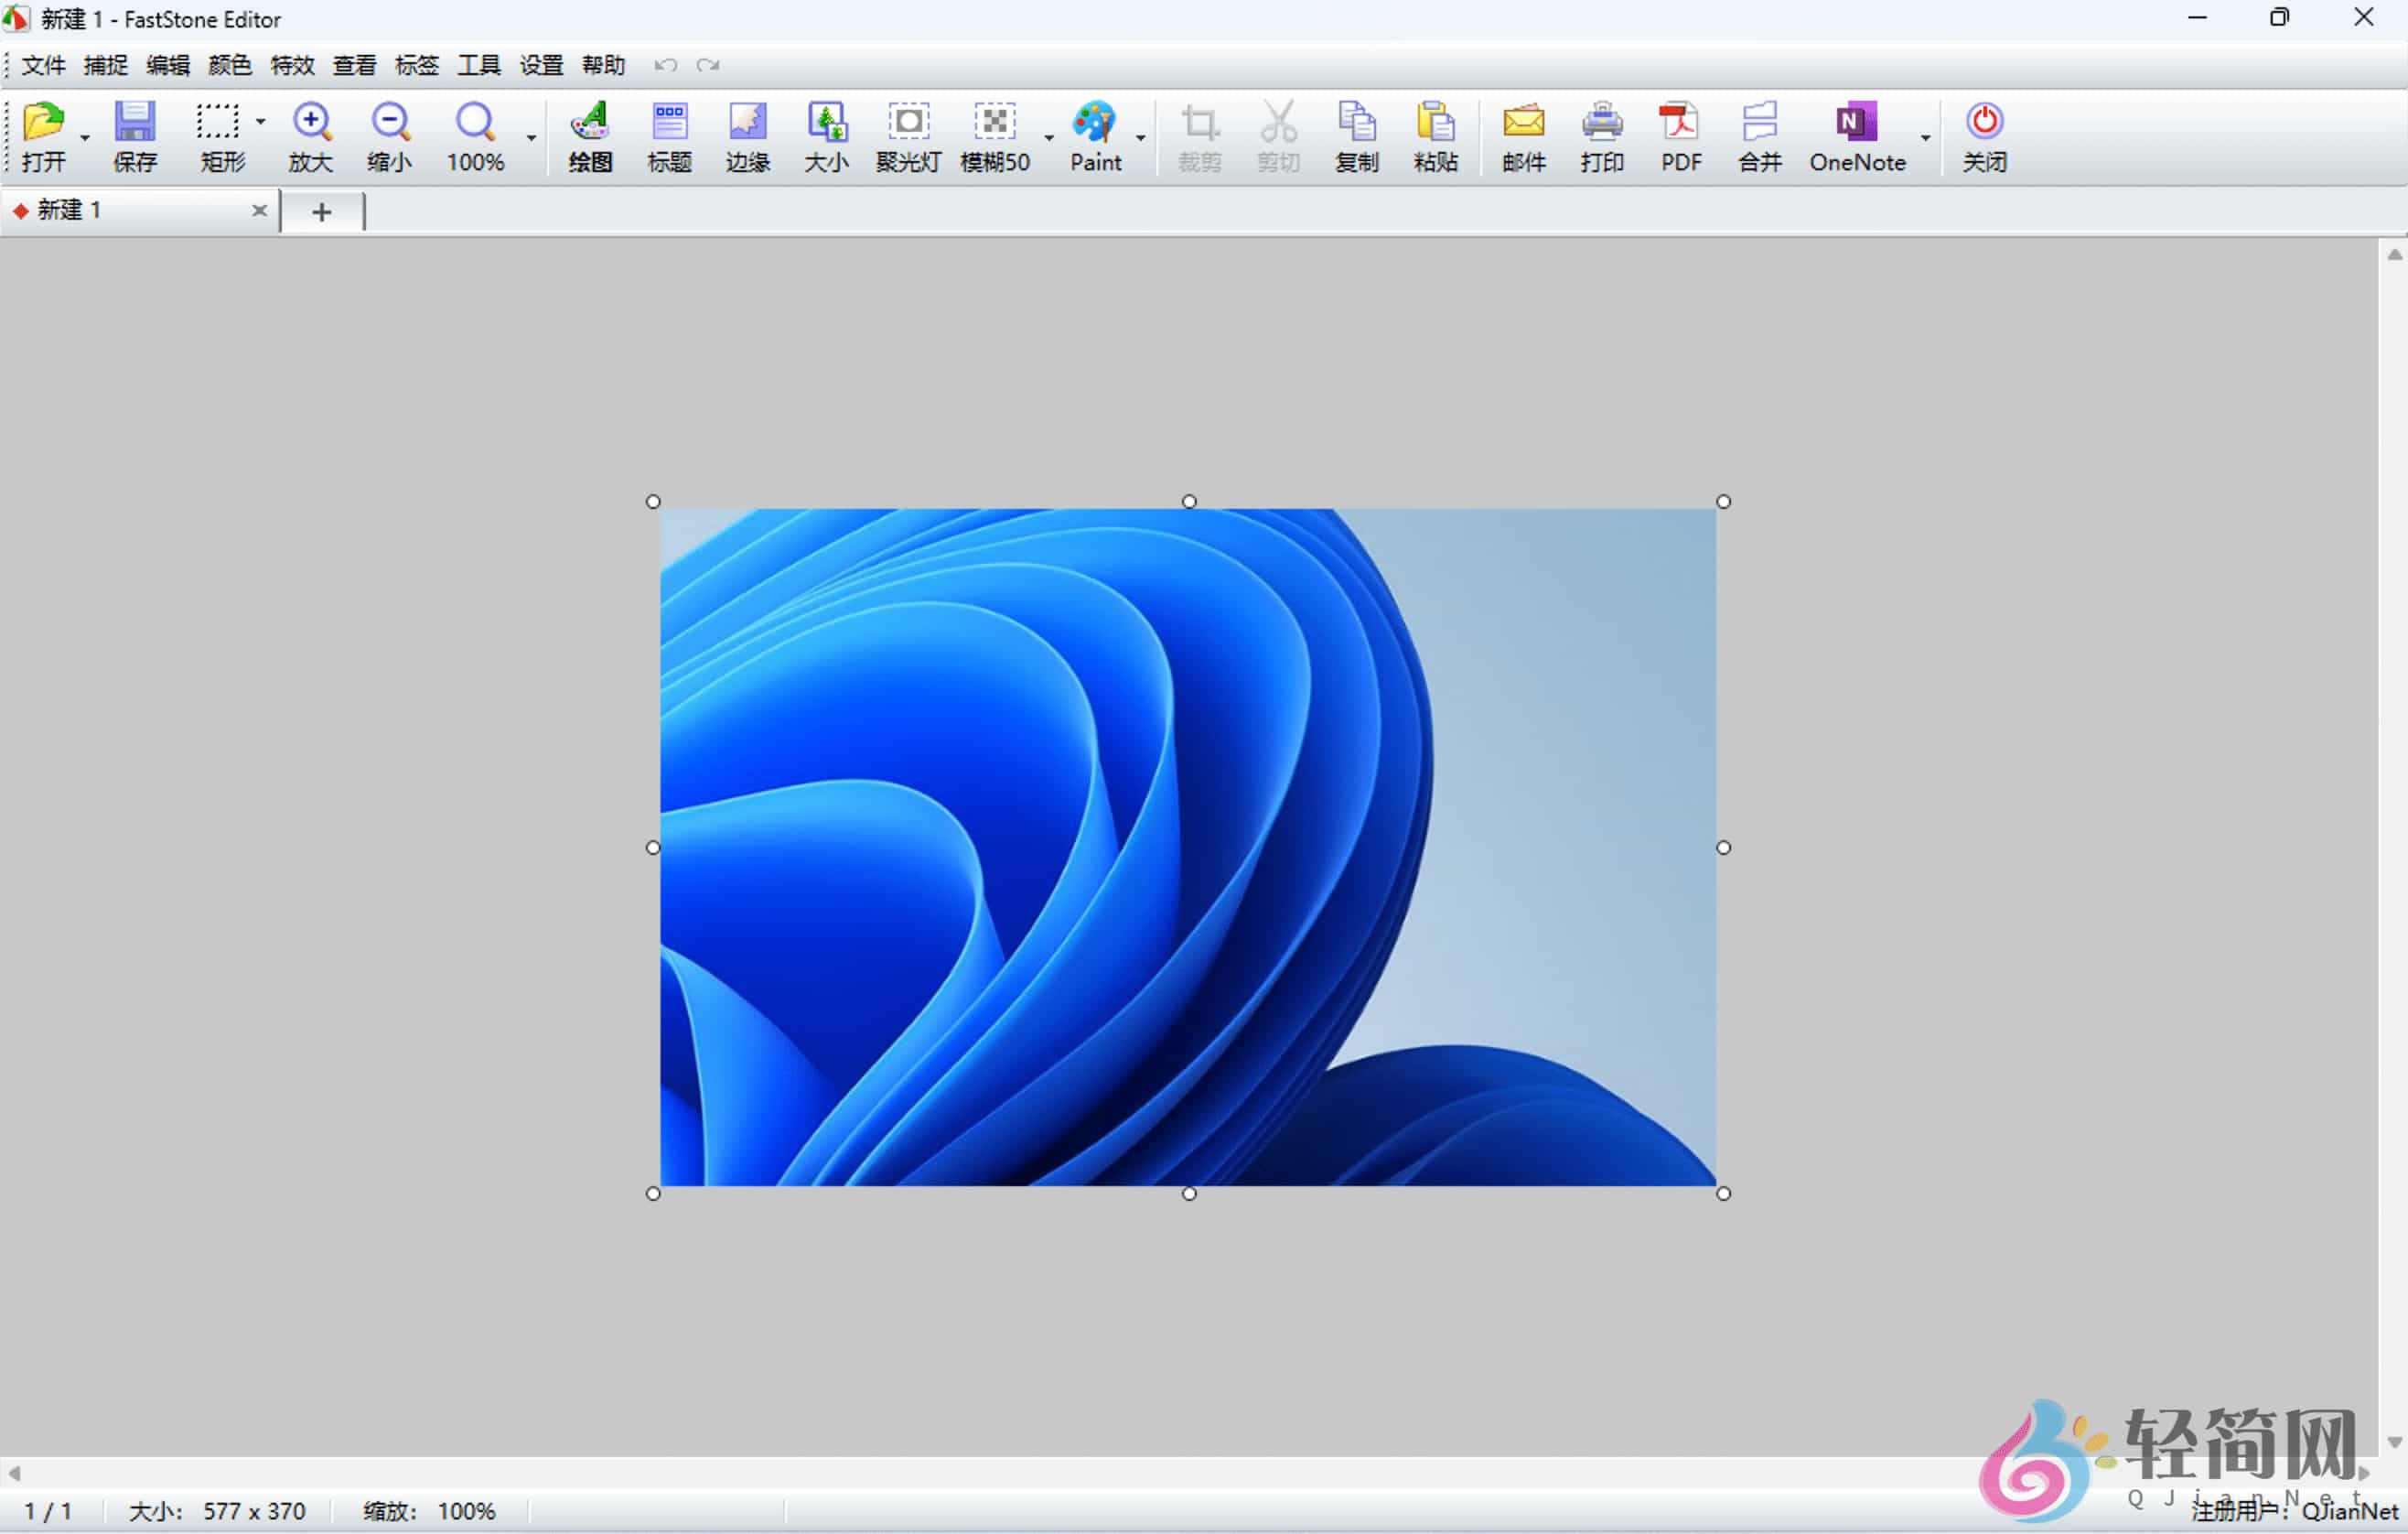Viewport: 2408px width, 1534px height.
Task: Click the 577 x 370 size readout
Action: point(254,1511)
